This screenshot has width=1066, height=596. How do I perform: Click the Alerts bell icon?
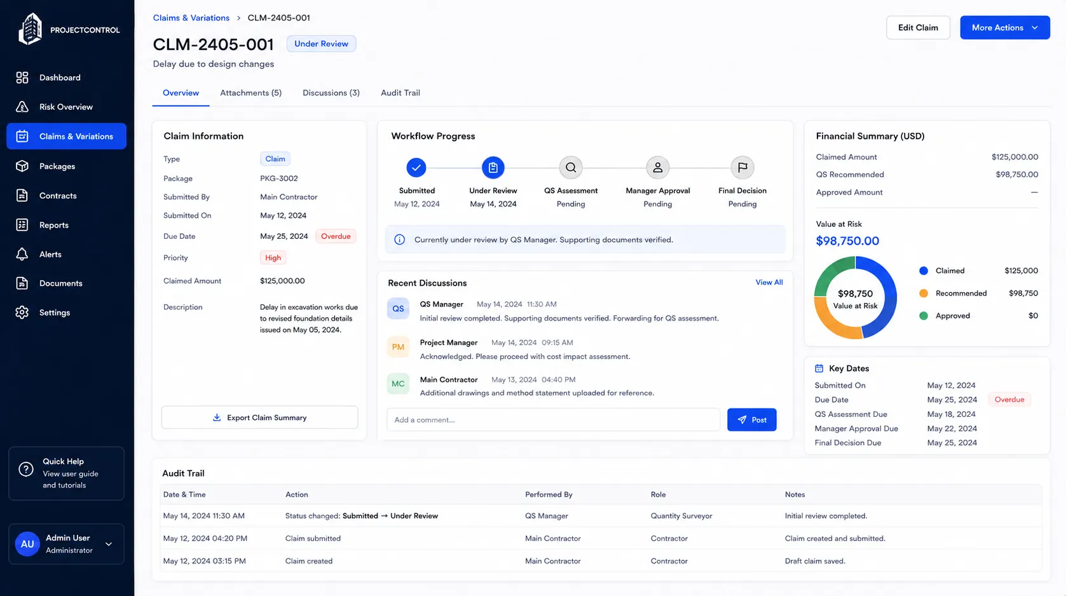(x=22, y=254)
